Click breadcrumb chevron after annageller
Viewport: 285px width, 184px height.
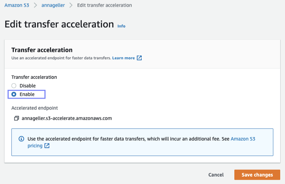pyautogui.click(x=71, y=6)
